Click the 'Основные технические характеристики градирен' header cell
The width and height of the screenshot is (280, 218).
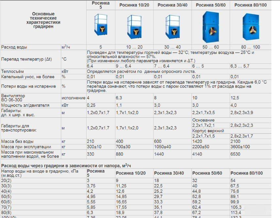click(43, 20)
